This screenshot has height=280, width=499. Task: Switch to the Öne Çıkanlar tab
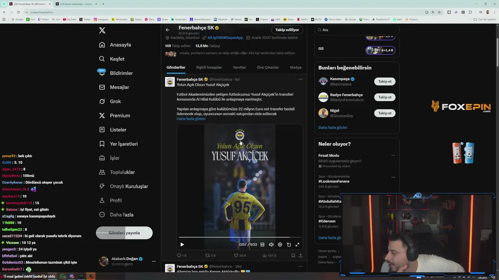coord(268,67)
